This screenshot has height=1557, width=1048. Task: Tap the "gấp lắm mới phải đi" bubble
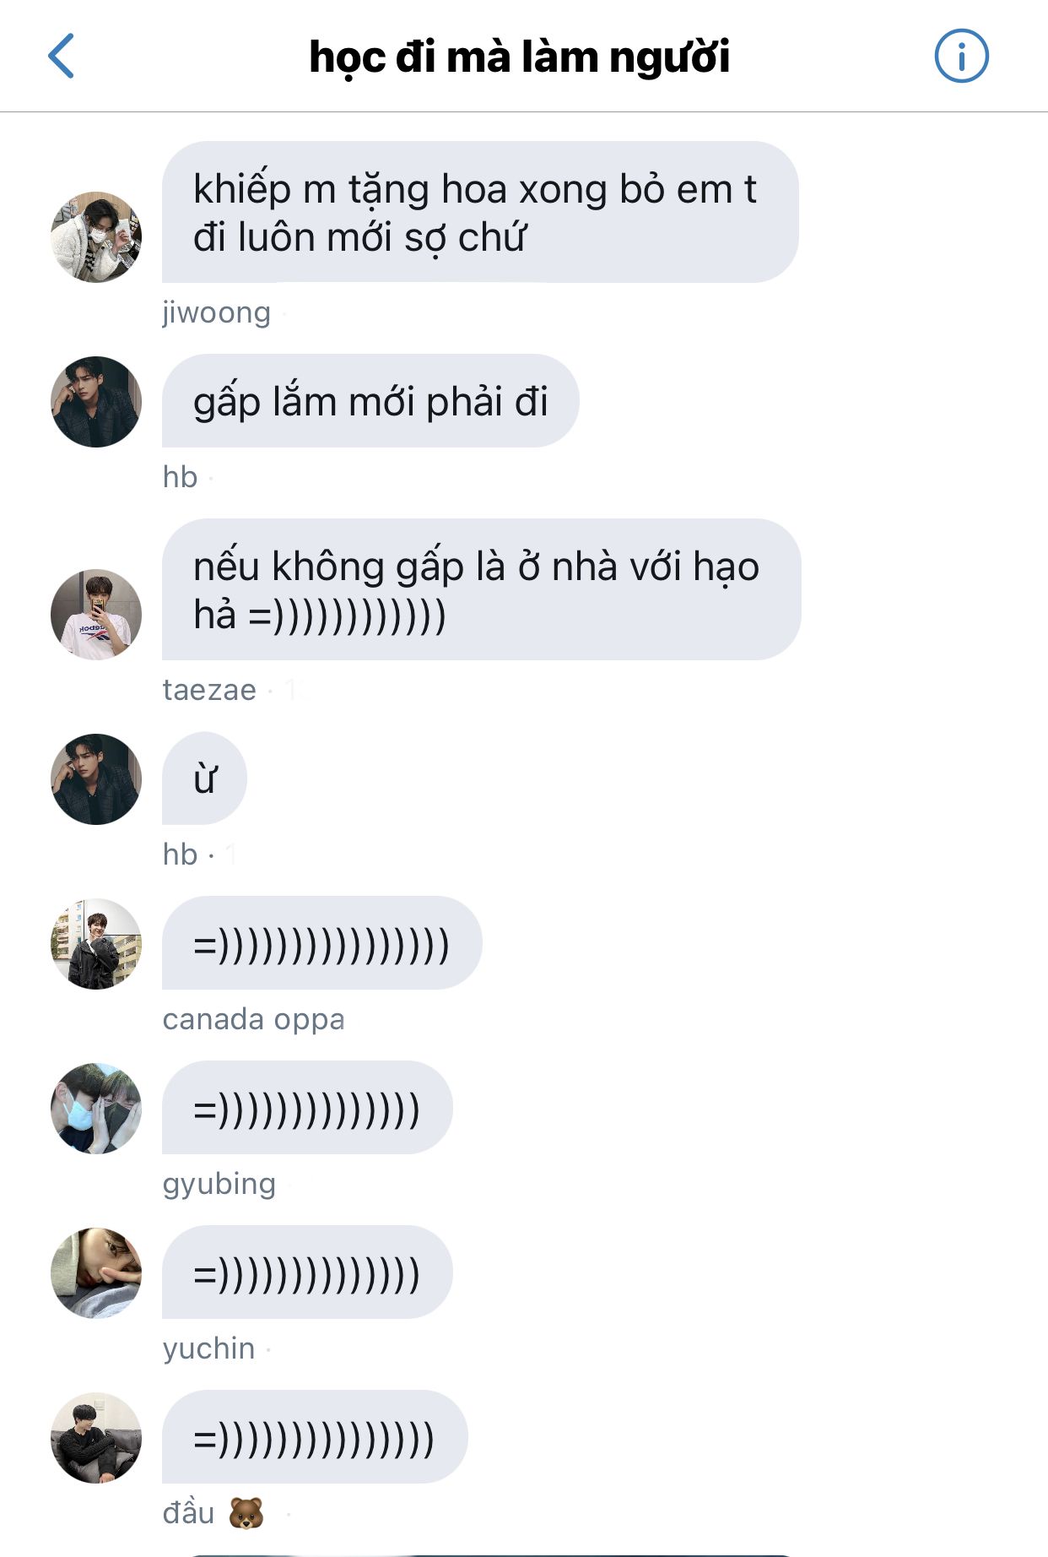[x=370, y=401]
